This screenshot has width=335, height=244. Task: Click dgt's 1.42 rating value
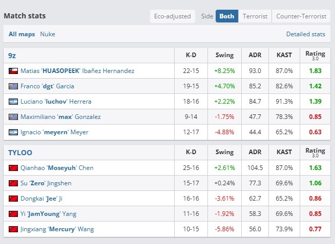pyautogui.click(x=316, y=86)
